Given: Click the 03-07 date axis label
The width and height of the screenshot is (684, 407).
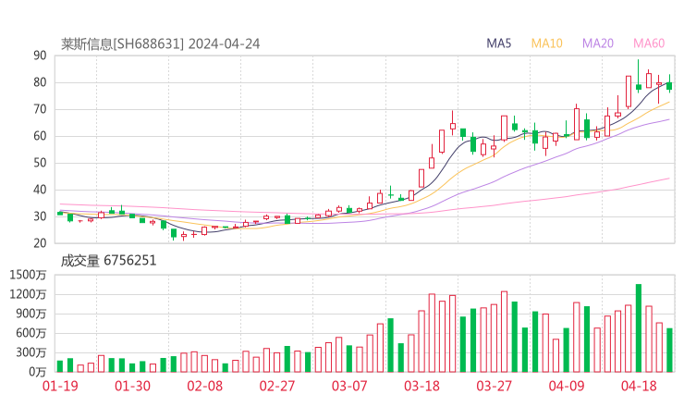Looking at the screenshot, I should 349,386.
